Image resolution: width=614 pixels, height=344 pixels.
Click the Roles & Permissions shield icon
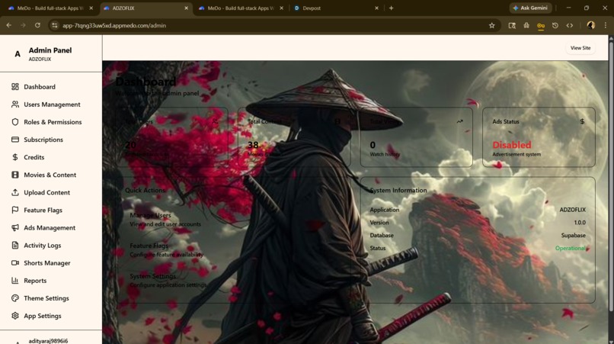(x=15, y=122)
